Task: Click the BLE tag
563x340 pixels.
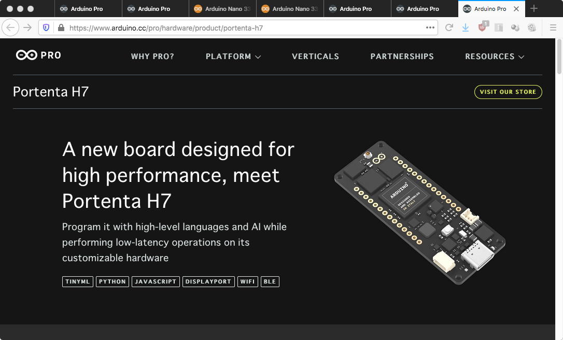Action: point(270,281)
